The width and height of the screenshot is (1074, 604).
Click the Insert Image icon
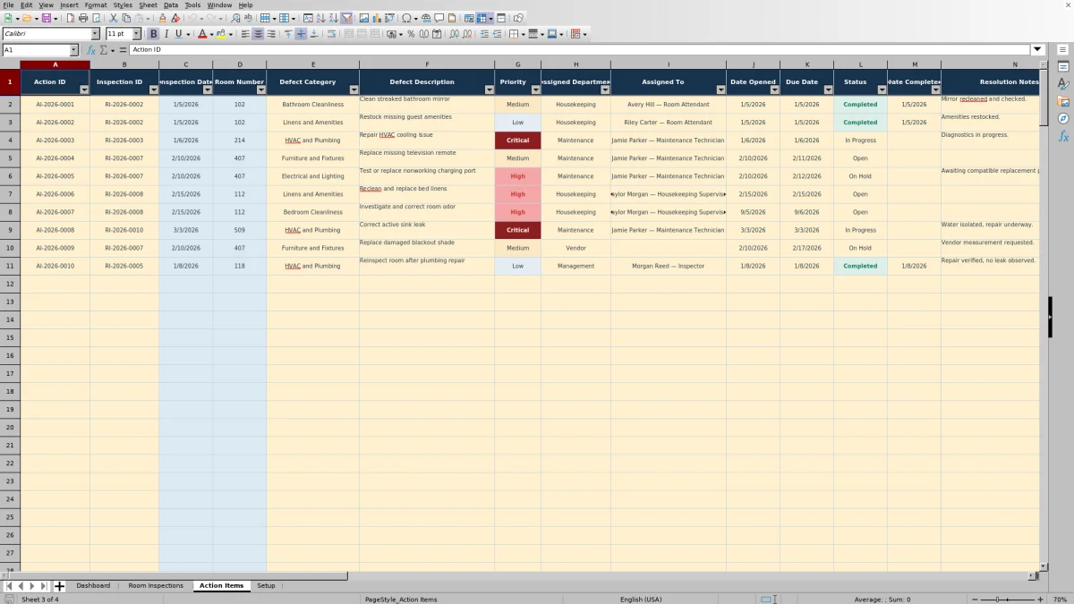coord(363,18)
